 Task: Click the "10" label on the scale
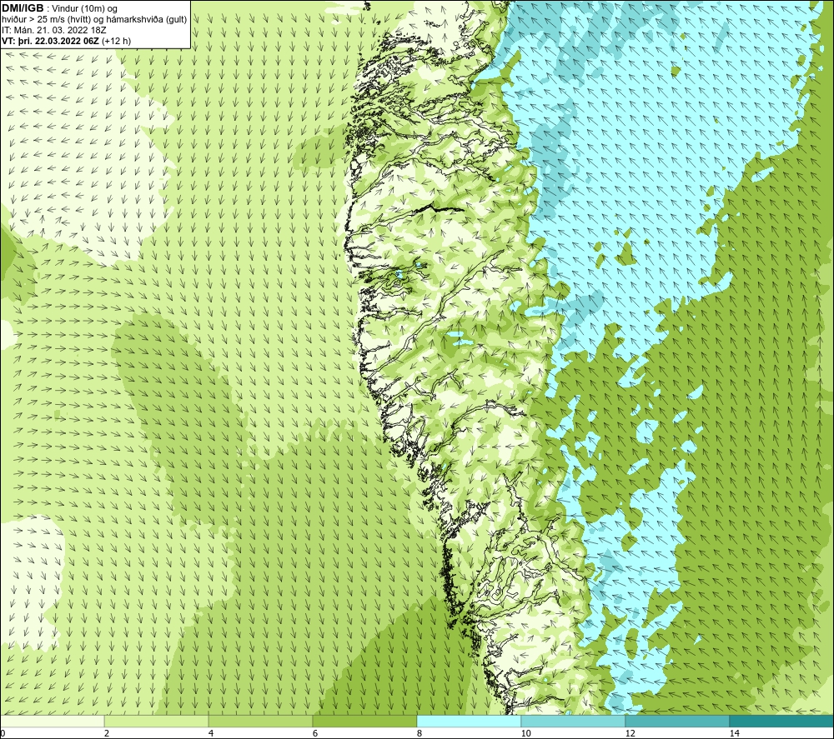(525, 733)
